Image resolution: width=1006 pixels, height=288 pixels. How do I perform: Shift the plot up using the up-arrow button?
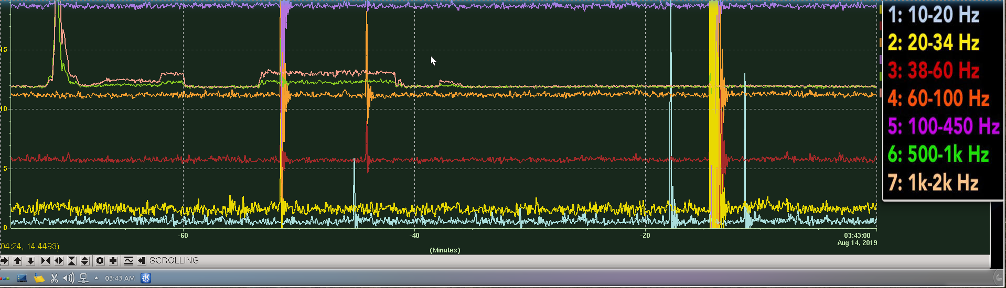pos(17,260)
